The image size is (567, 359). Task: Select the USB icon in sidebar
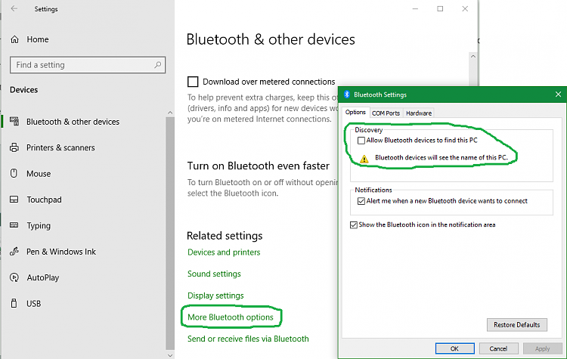click(14, 303)
